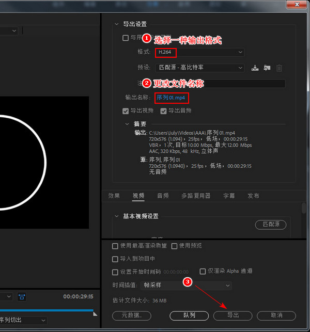The width and height of the screenshot is (310, 332).
Task: Enable the 使用预览 checkbox
Action: [x=174, y=246]
